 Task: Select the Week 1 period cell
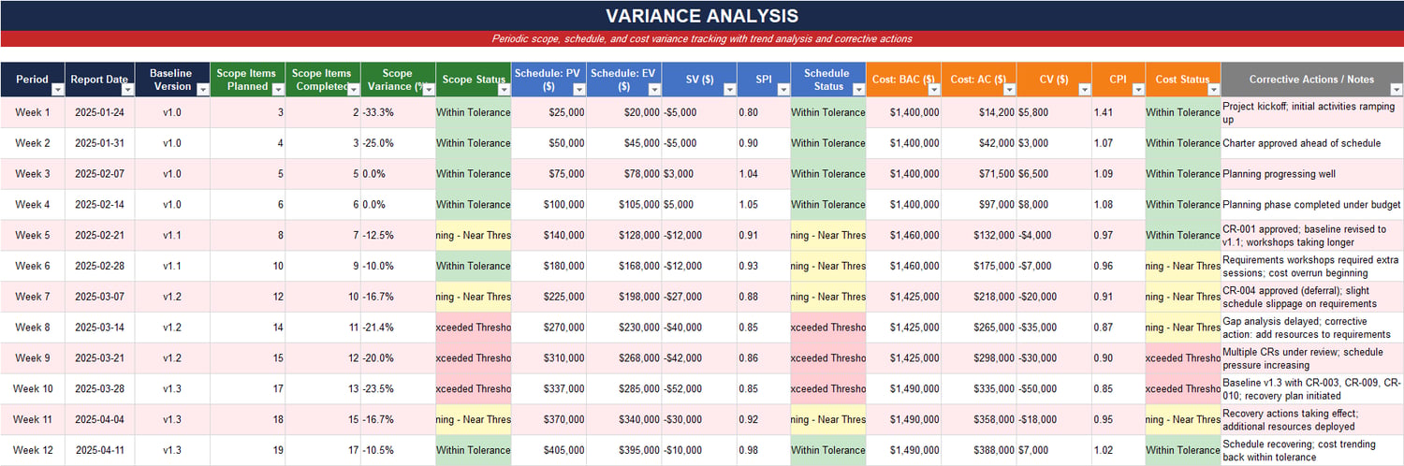click(x=33, y=112)
